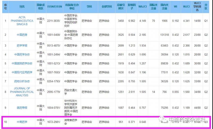Open the 中国医院药学杂志 journal link
This screenshot has height=129, width=213.
click(x=22, y=63)
